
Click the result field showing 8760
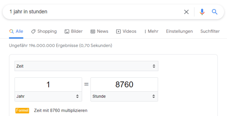(x=124, y=84)
